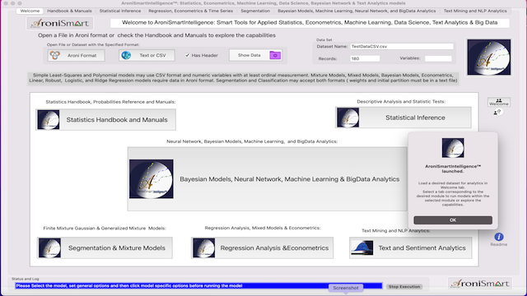Click the AroniSmart logo at top left
The width and height of the screenshot is (527, 296).
point(60,23)
